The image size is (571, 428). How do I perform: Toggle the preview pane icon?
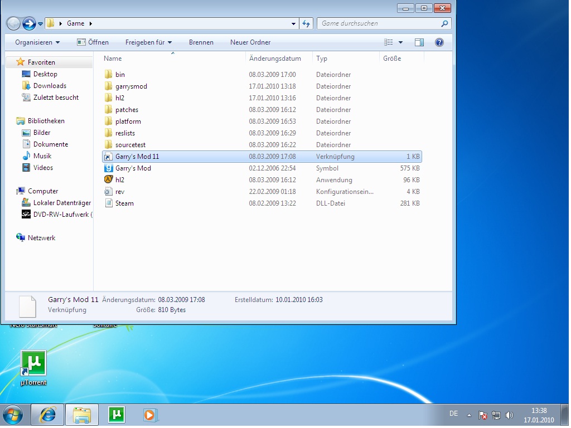point(419,42)
